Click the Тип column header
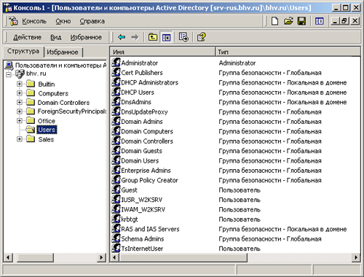Image resolution: width=364 pixels, height=277 pixels. click(x=288, y=52)
